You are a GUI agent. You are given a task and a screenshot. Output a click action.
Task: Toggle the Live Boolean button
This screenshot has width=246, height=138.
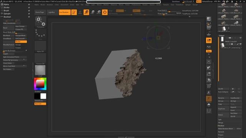(x=65, y=12)
